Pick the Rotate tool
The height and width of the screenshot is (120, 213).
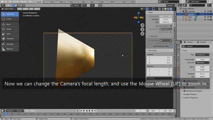(10, 29)
